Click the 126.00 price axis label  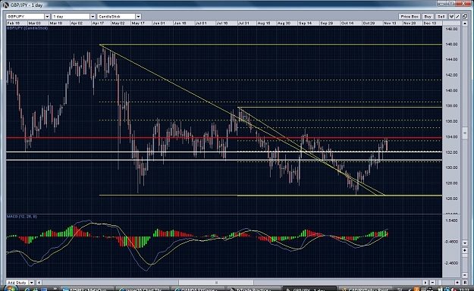(x=452, y=199)
